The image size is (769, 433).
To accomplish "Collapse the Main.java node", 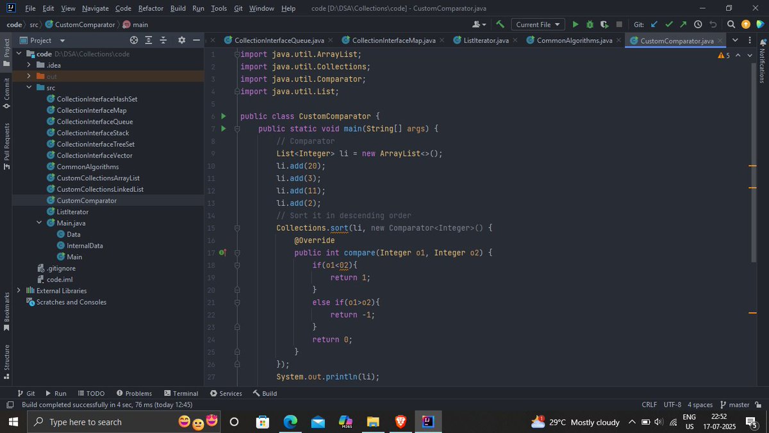I will click(x=40, y=223).
